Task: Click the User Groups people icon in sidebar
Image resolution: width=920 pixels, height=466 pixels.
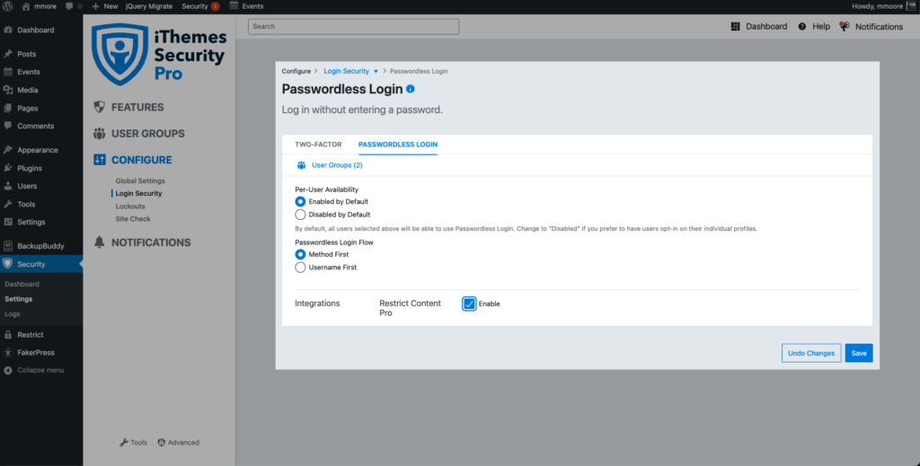Action: click(x=99, y=134)
